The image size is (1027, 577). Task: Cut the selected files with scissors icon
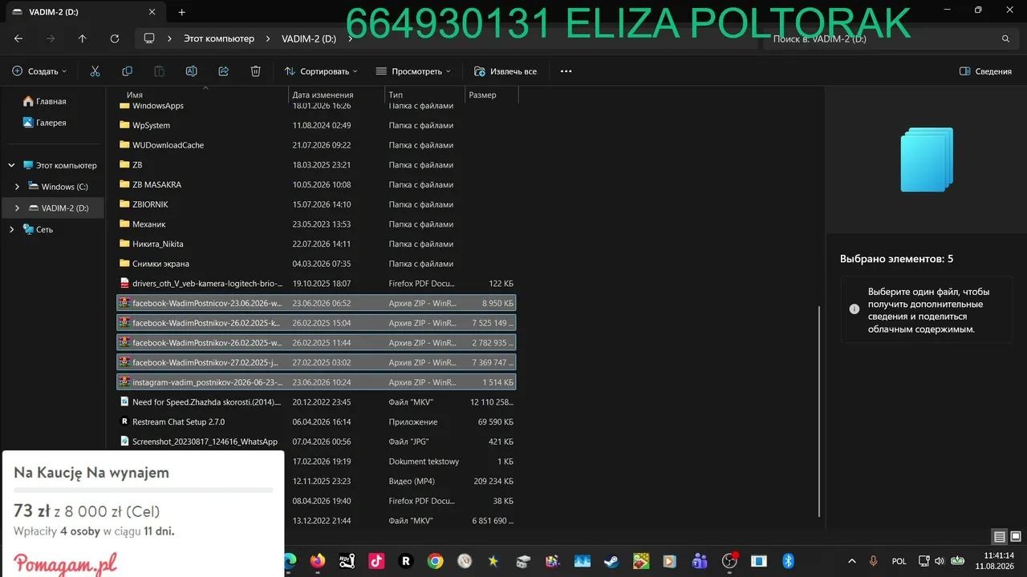click(95, 71)
